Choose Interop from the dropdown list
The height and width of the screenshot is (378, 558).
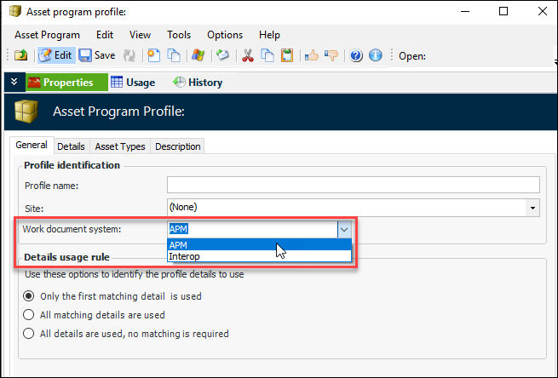(185, 256)
